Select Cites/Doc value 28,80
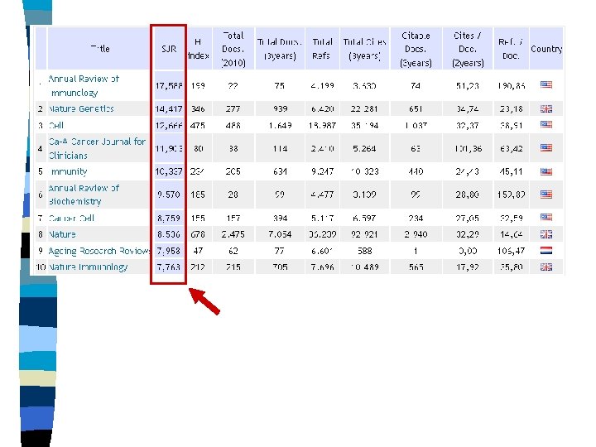 point(469,195)
